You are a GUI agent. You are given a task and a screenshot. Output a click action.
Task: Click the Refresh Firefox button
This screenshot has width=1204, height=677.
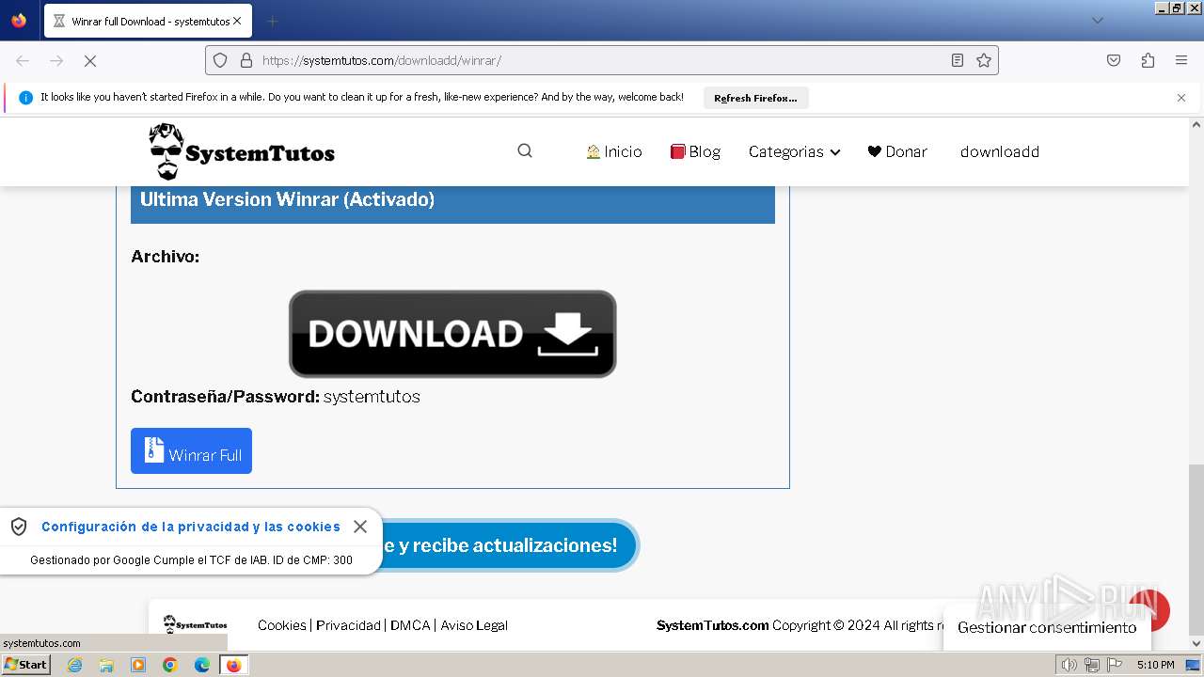point(755,98)
